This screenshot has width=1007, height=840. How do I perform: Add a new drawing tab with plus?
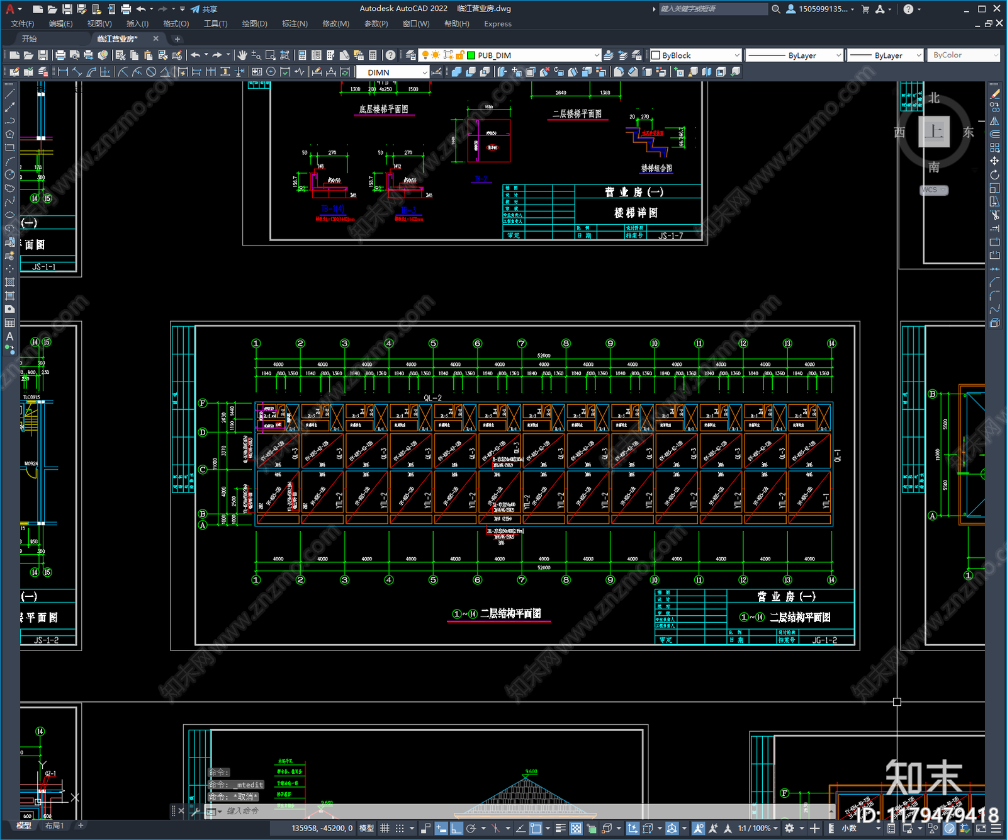177,39
